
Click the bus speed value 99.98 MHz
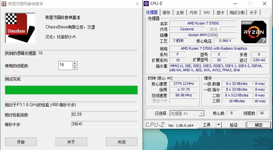(x=184, y=95)
